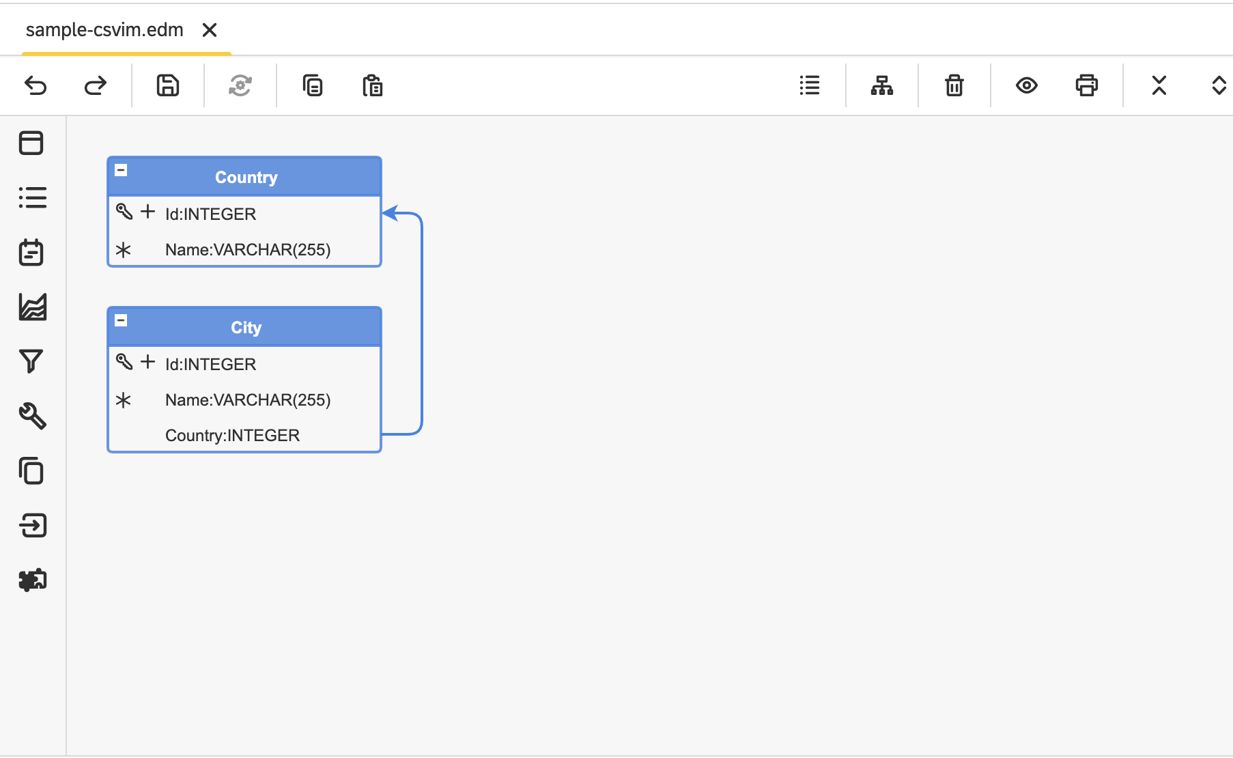Viewport: 1233px width, 758px height.
Task: Collapse the Country entity with minus box
Action: point(121,170)
